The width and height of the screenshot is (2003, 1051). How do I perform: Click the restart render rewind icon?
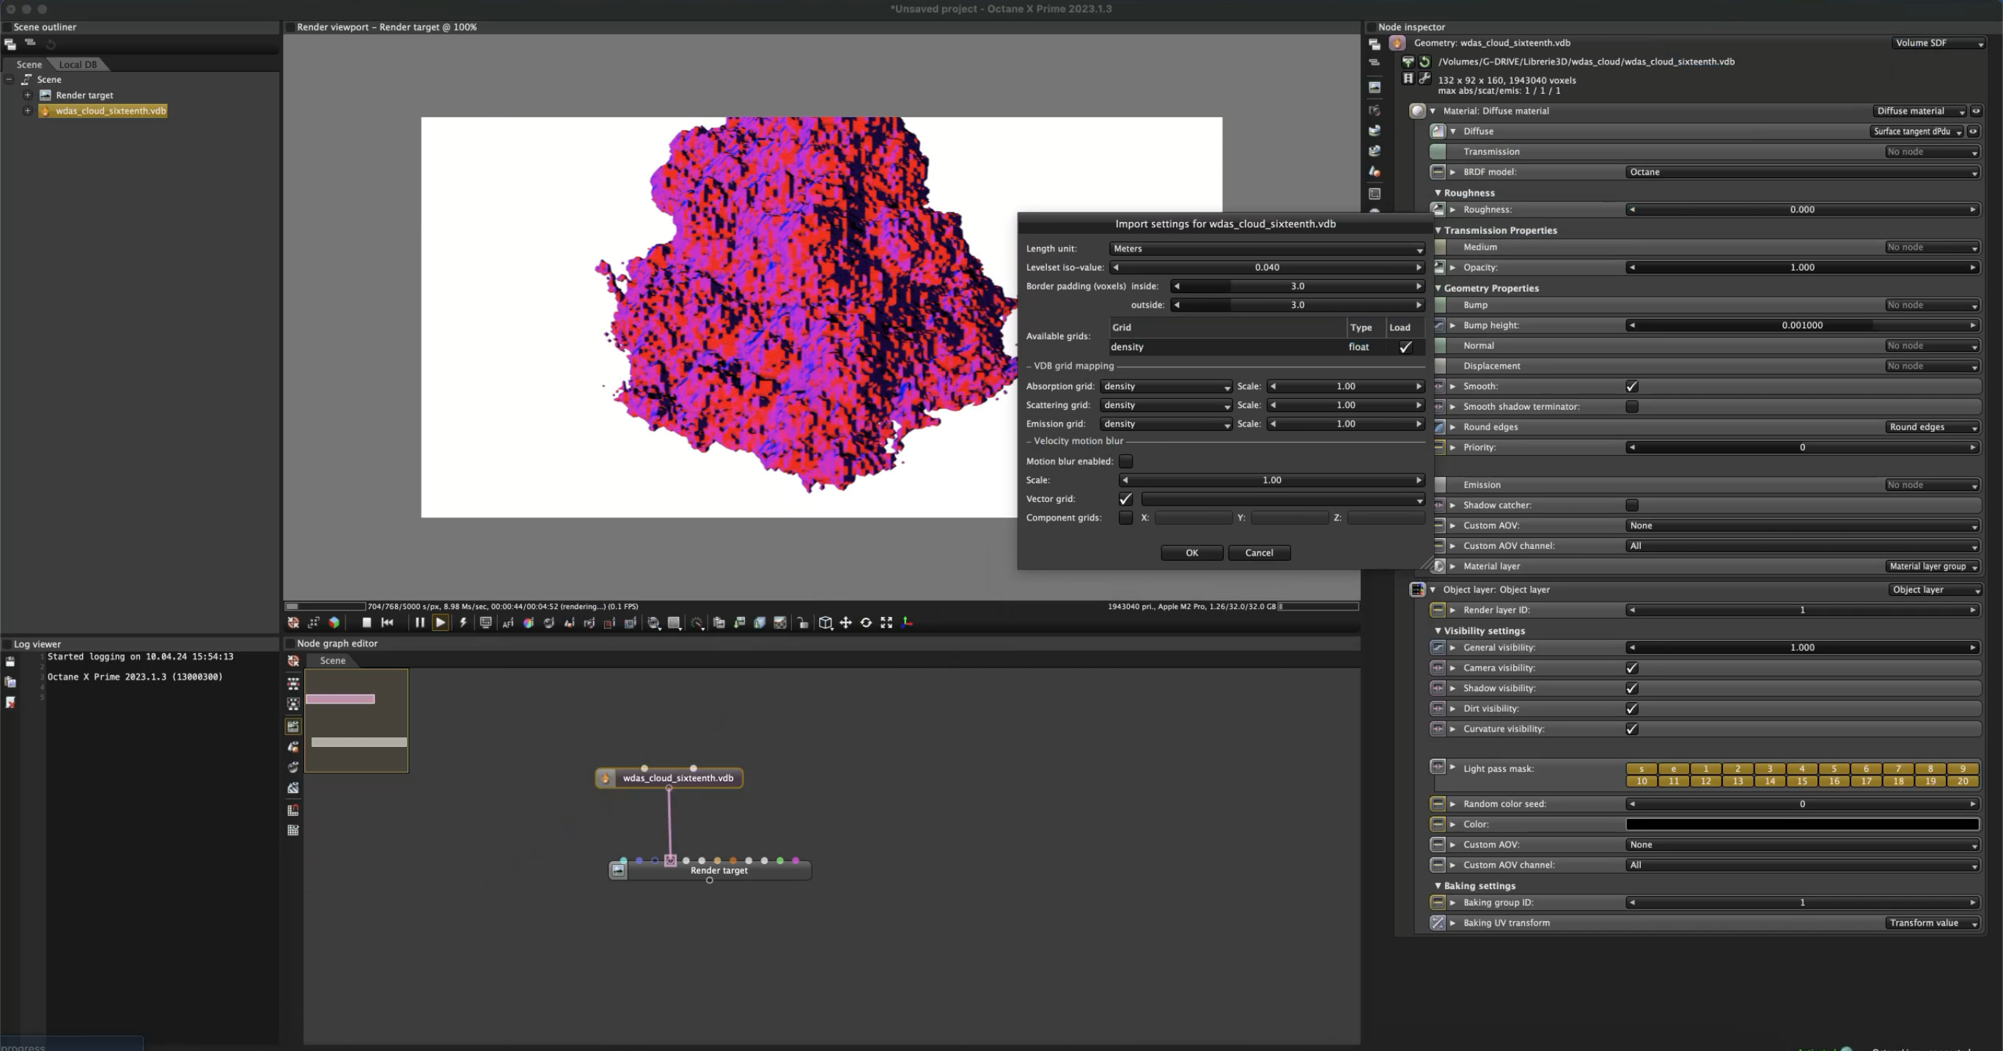coord(387,623)
